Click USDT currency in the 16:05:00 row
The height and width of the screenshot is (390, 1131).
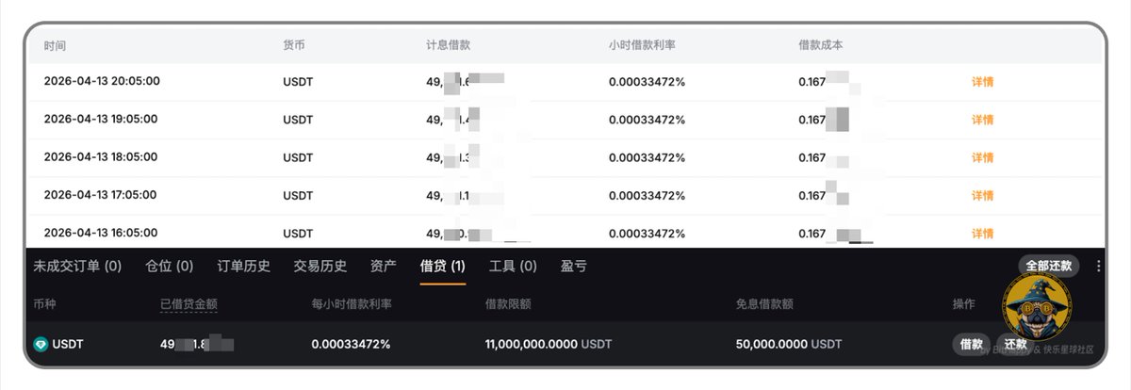pyautogui.click(x=298, y=233)
